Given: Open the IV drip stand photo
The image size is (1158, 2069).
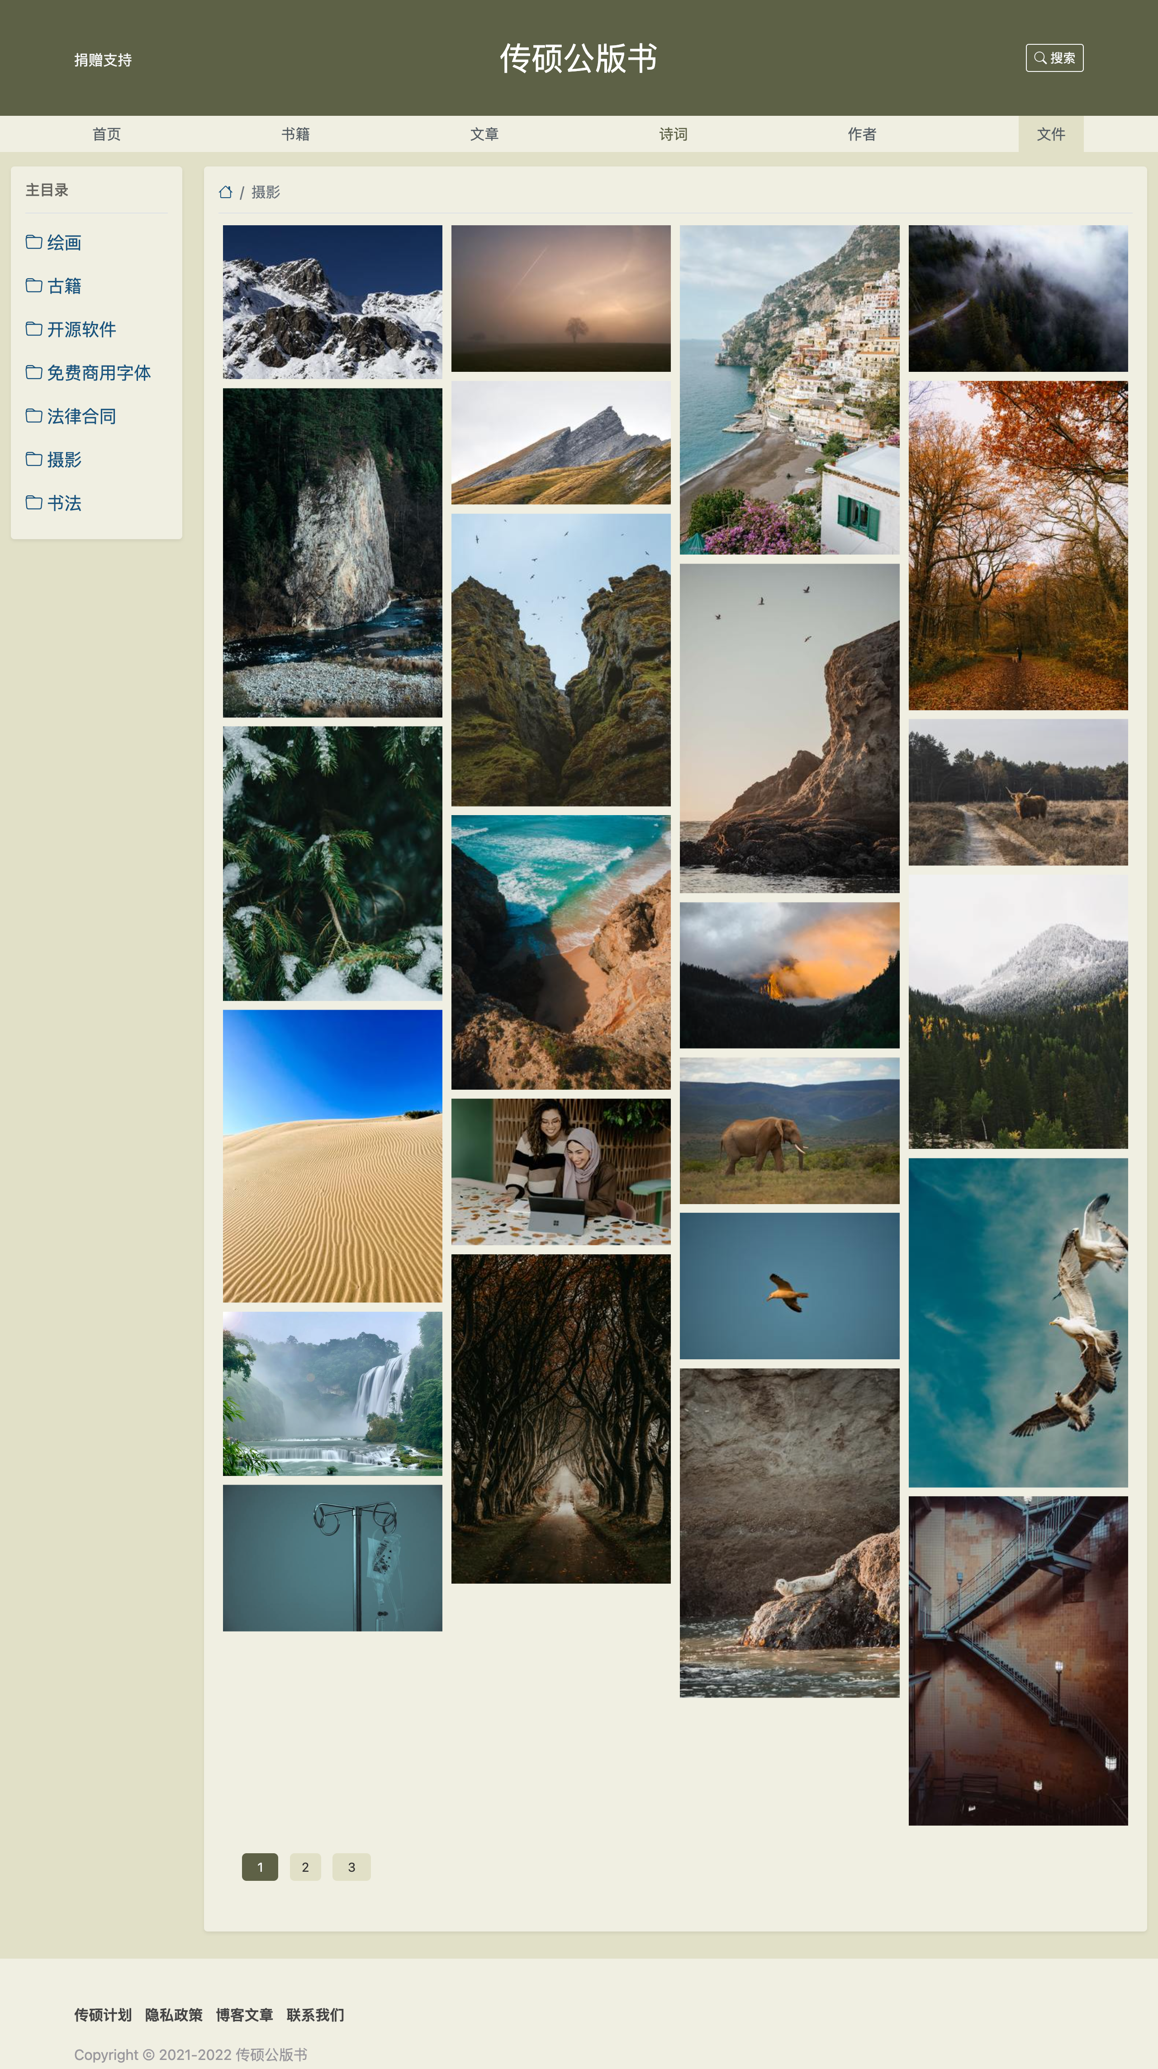Looking at the screenshot, I should pos(332,1558).
